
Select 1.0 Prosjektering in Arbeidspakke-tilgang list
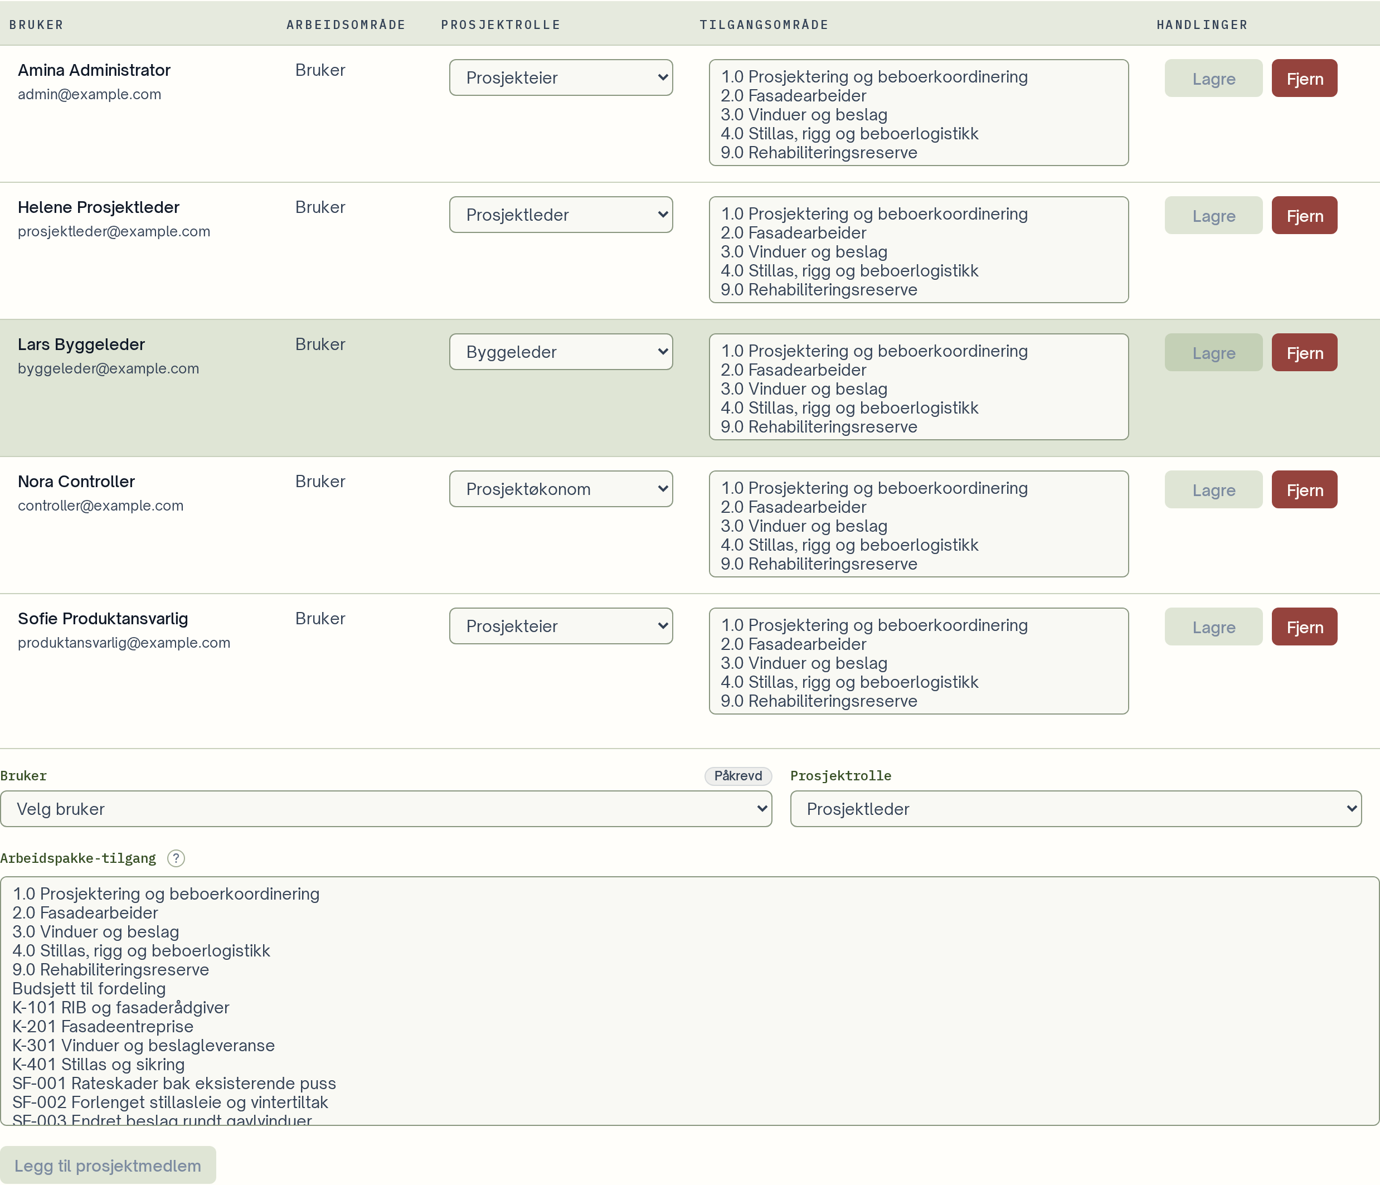(689, 895)
